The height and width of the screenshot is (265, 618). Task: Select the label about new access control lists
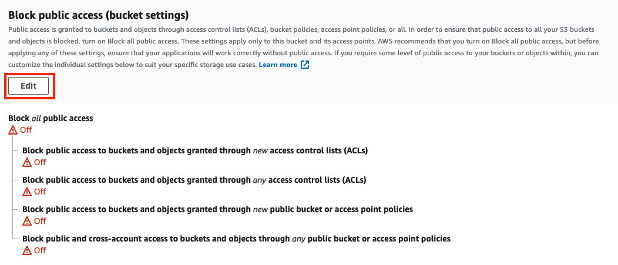click(194, 150)
